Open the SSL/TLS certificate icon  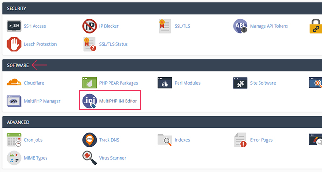point(165,26)
